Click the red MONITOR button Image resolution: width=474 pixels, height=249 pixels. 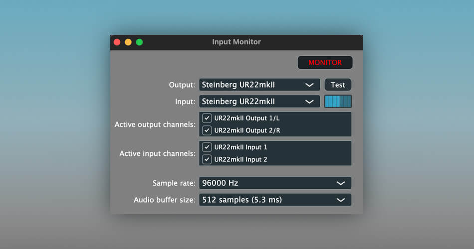[325, 62]
